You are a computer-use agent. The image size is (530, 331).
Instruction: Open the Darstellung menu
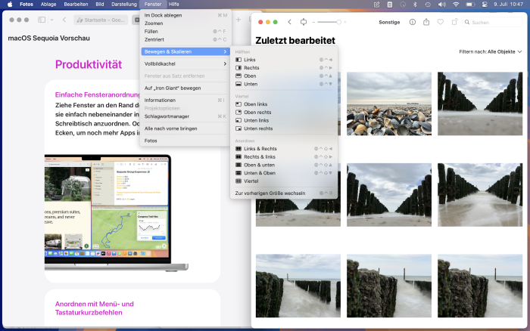point(124,4)
